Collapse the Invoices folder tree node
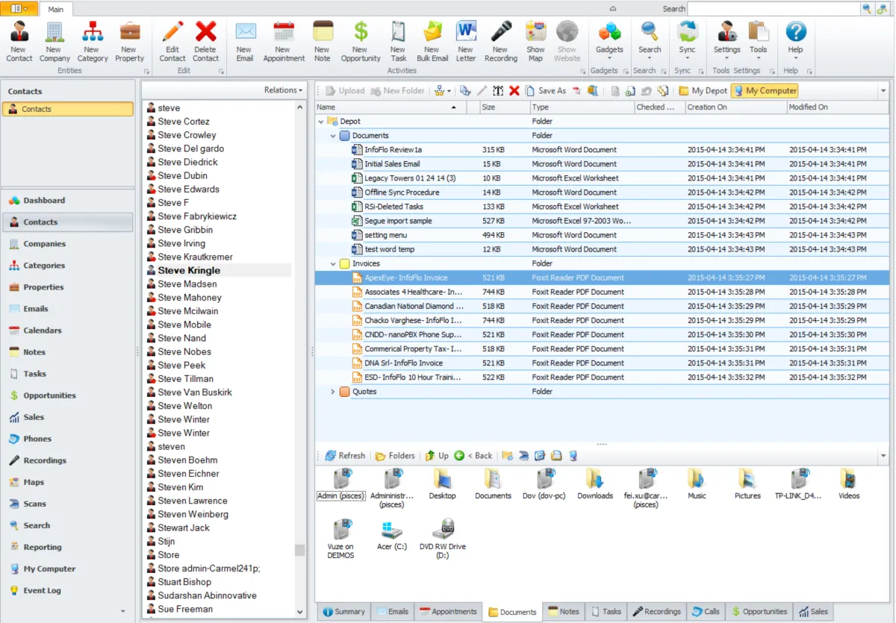The image size is (896, 623). (x=334, y=264)
